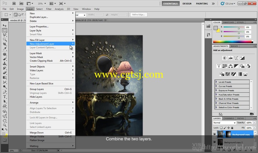Toggle Quick Mask mode
The width and height of the screenshot is (258, 153).
click(5, 140)
